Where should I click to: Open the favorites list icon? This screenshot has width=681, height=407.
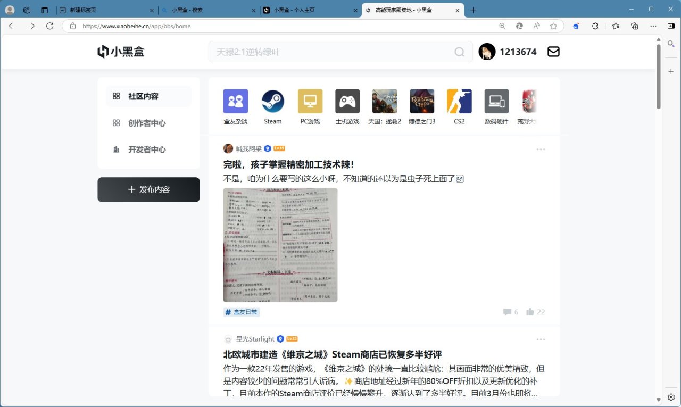click(x=616, y=26)
